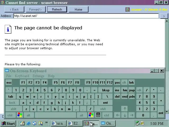Click the right Windows logo key

click(x=91, y=115)
